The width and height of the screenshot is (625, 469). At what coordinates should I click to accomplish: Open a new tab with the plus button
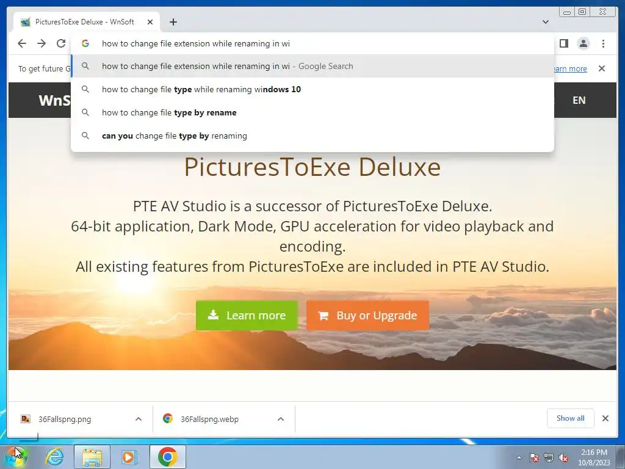(x=173, y=22)
